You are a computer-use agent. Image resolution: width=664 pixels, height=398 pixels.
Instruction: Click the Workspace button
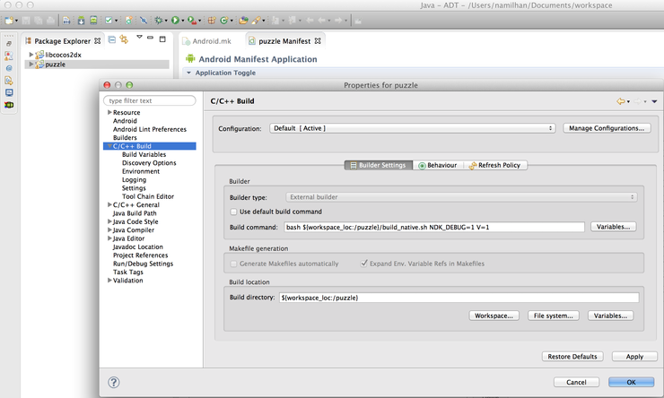(x=494, y=316)
